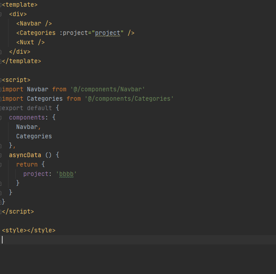
Task: Click import keyword on the Categories line
Action: pyautogui.click(x=13, y=98)
